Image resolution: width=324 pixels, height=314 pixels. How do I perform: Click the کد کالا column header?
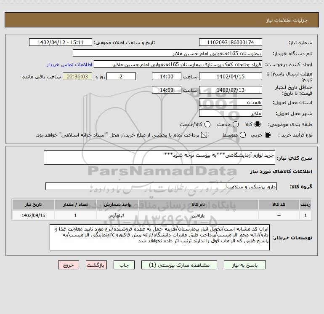[x=279, y=204]
